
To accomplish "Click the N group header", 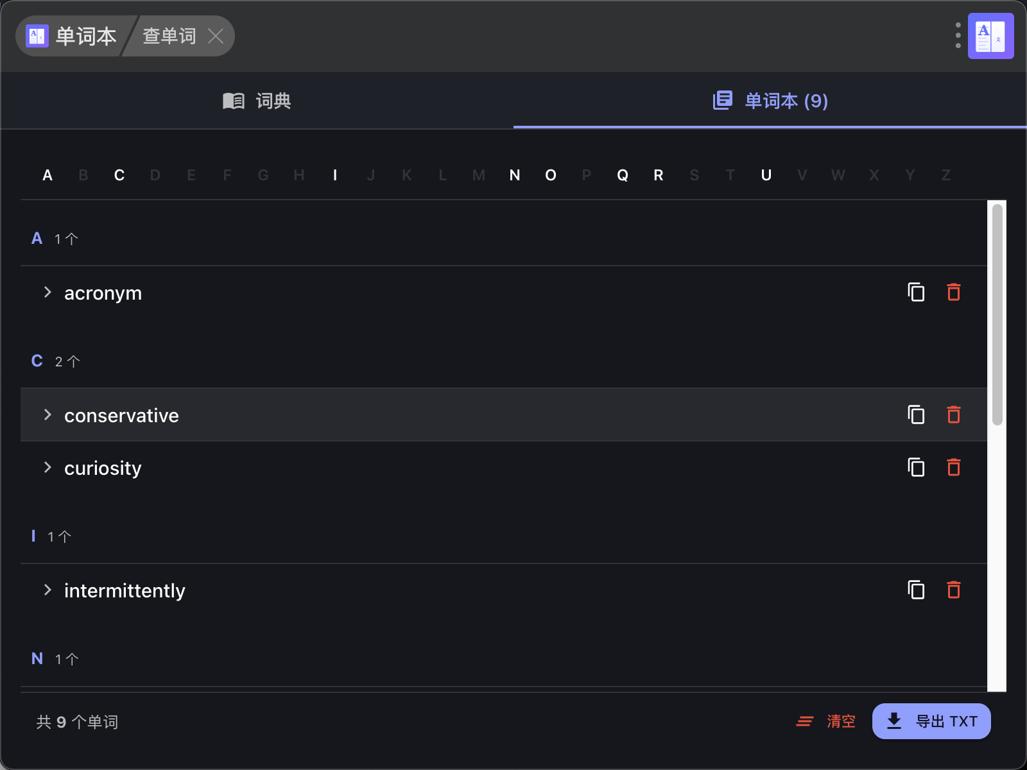I will pos(504,659).
